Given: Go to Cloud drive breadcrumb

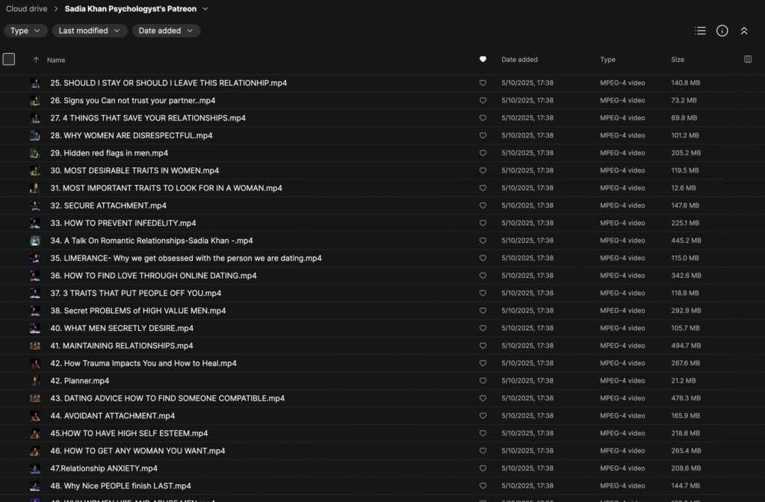Looking at the screenshot, I should point(27,9).
